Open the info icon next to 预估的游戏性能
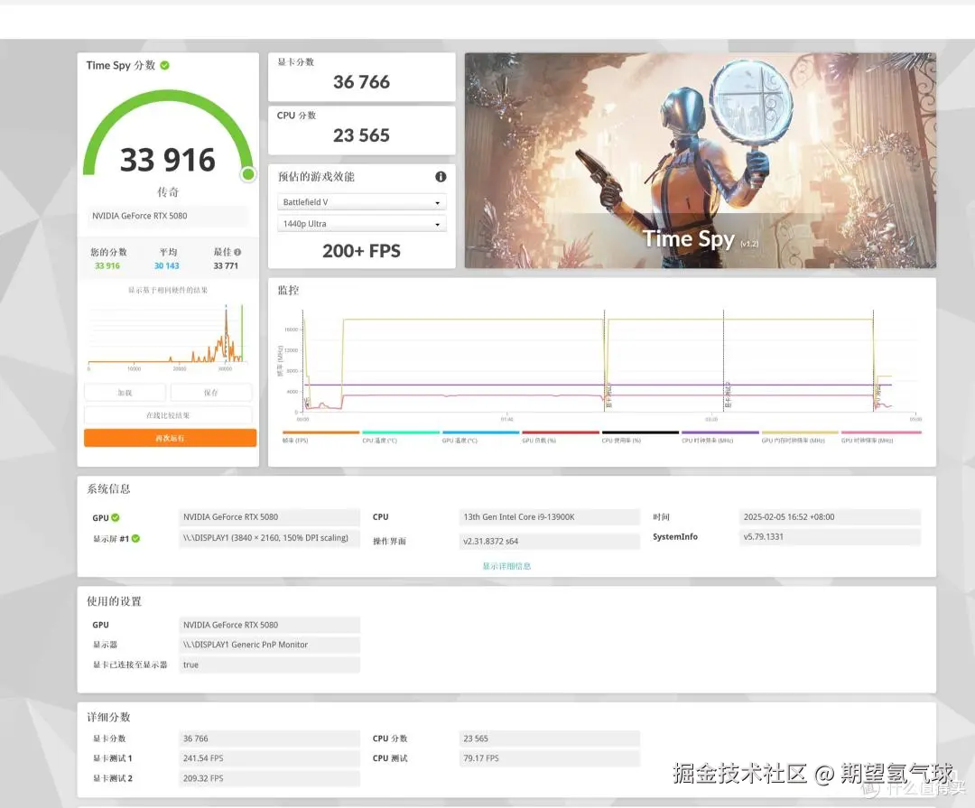This screenshot has width=975, height=808. 441,177
